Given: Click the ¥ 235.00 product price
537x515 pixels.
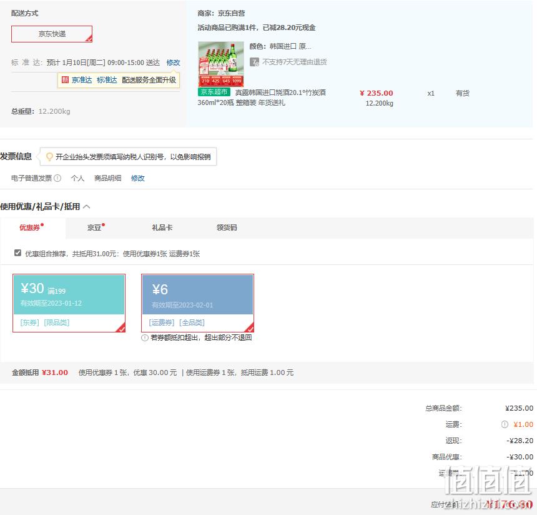Looking at the screenshot, I should tap(376, 93).
